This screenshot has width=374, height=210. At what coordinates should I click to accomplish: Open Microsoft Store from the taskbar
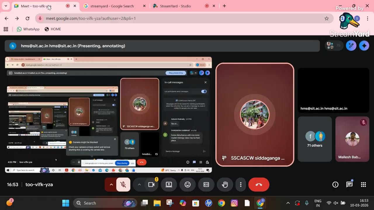pyautogui.click(x=196, y=203)
